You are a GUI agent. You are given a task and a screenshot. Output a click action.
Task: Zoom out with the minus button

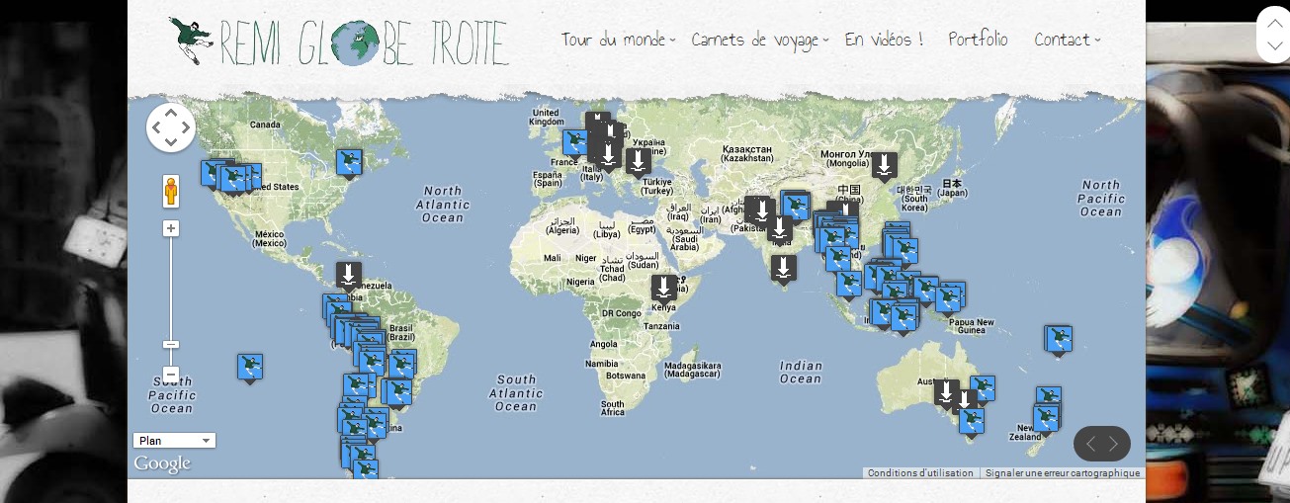point(171,376)
